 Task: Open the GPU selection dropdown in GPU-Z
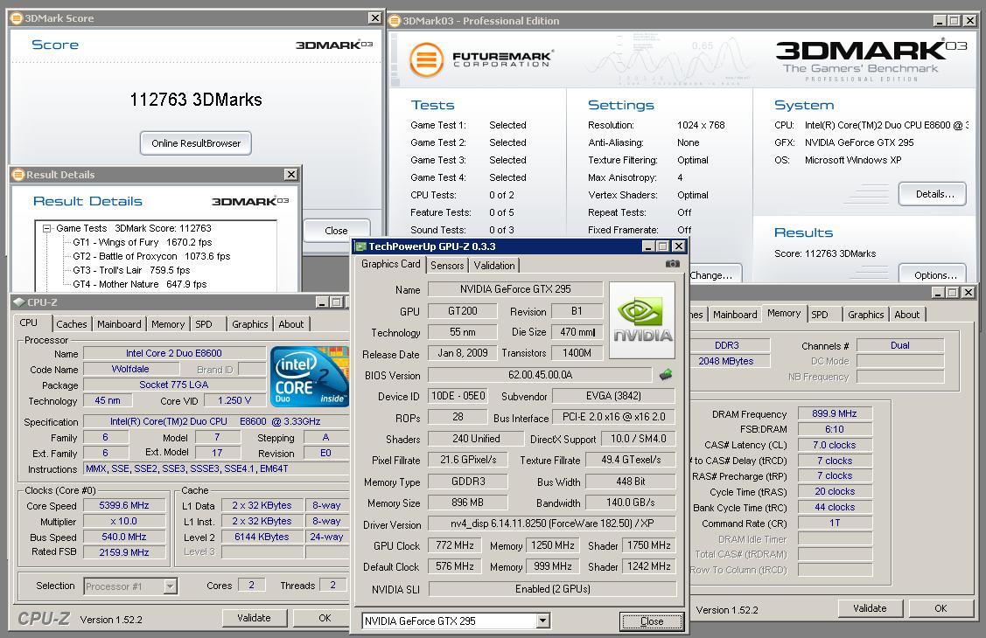click(x=543, y=621)
